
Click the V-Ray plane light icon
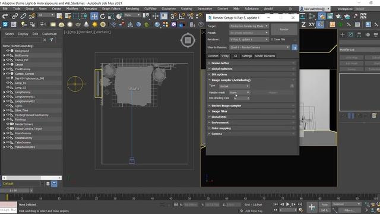coord(53,24)
